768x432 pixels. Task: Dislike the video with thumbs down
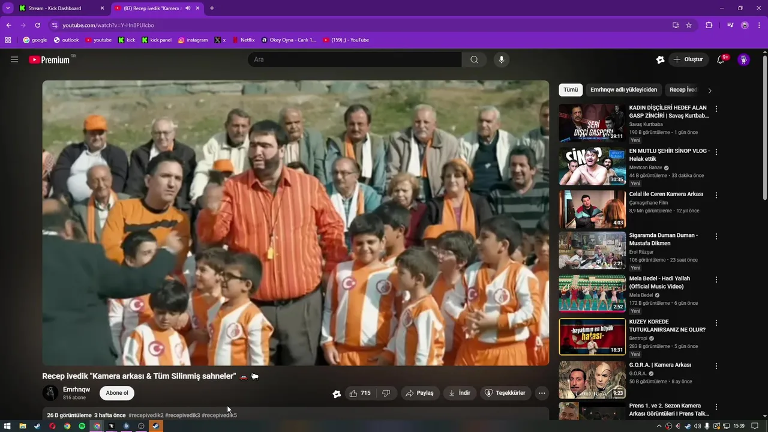click(x=386, y=393)
